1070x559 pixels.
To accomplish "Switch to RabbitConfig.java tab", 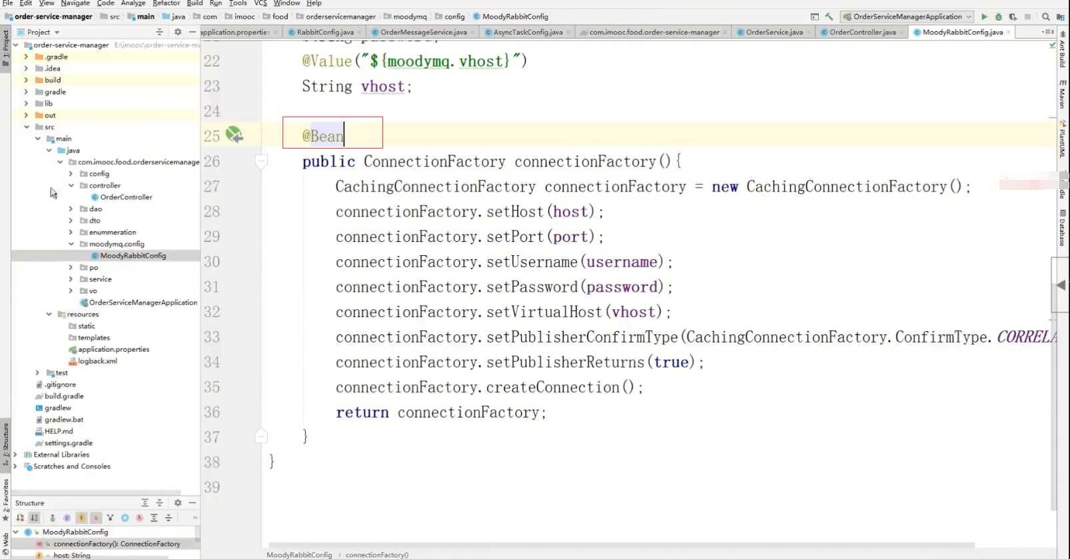I will tap(325, 32).
